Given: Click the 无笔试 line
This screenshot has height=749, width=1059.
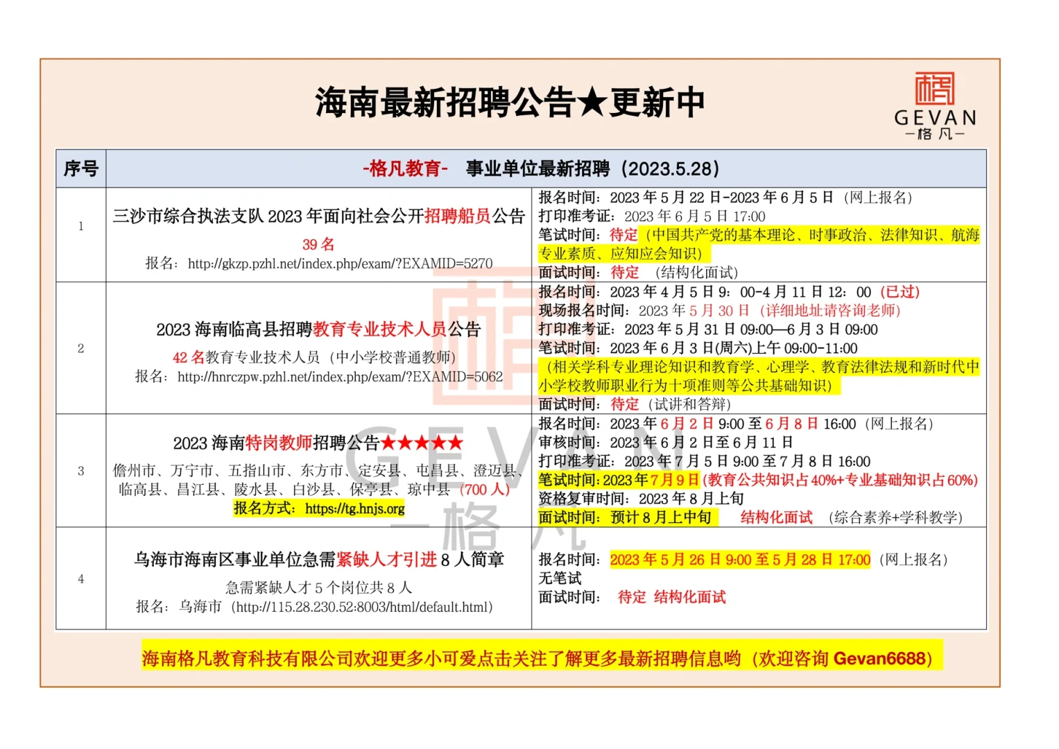Looking at the screenshot, I should (x=560, y=578).
